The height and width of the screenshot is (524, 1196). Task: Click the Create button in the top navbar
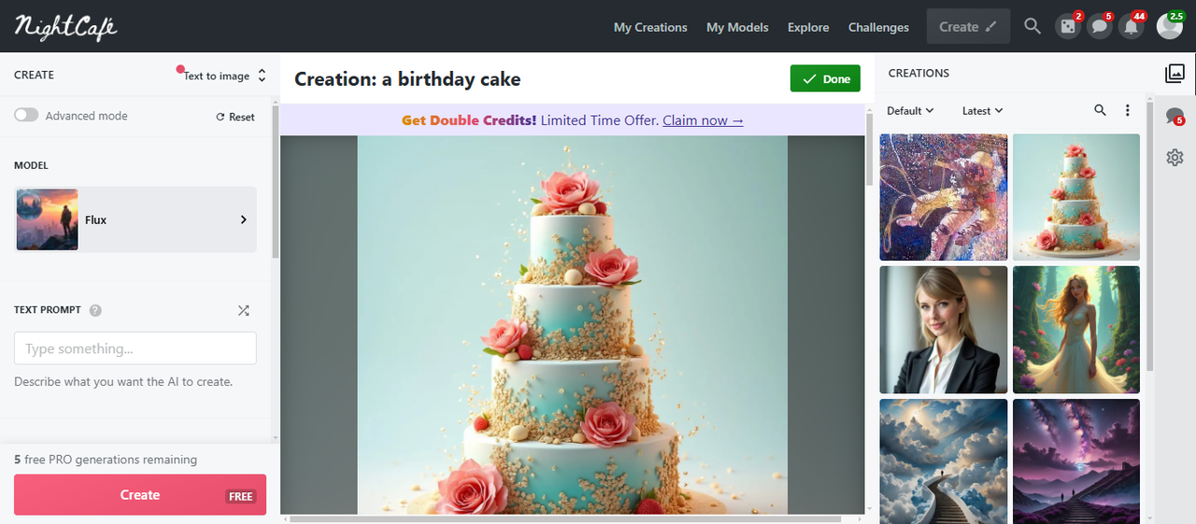(968, 26)
